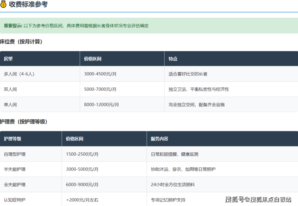The image size is (298, 206).
Task: Click the 特点 column header
Action: [231, 58]
